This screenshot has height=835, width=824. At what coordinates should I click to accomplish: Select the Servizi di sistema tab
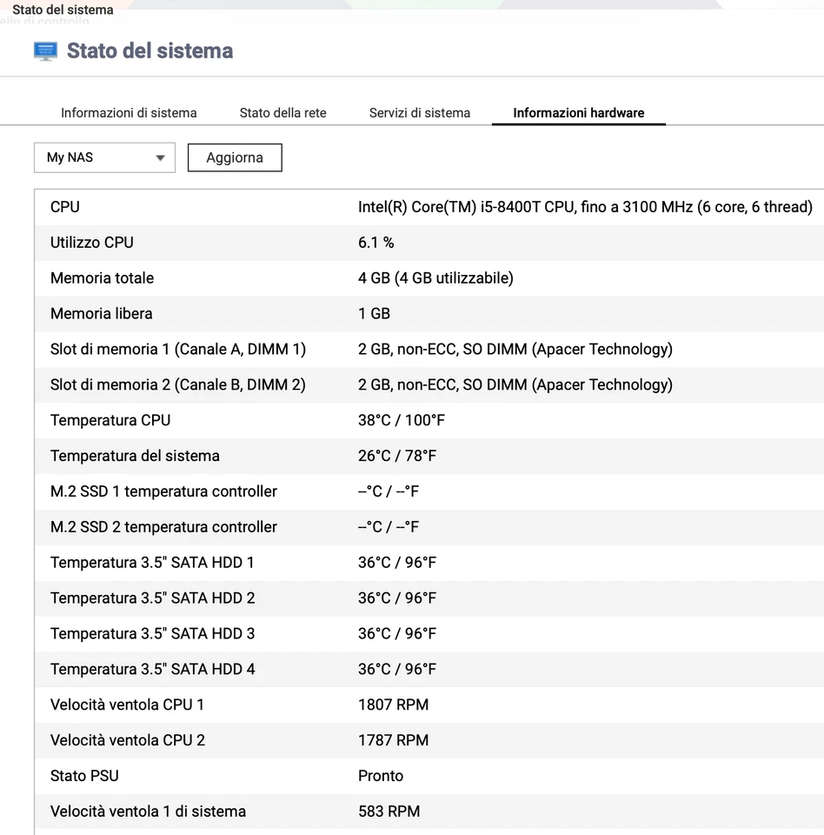coord(420,112)
